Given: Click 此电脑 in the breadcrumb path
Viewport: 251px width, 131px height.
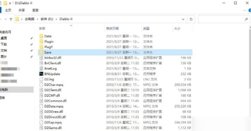Looking at the screenshot, I should tap(29, 19).
